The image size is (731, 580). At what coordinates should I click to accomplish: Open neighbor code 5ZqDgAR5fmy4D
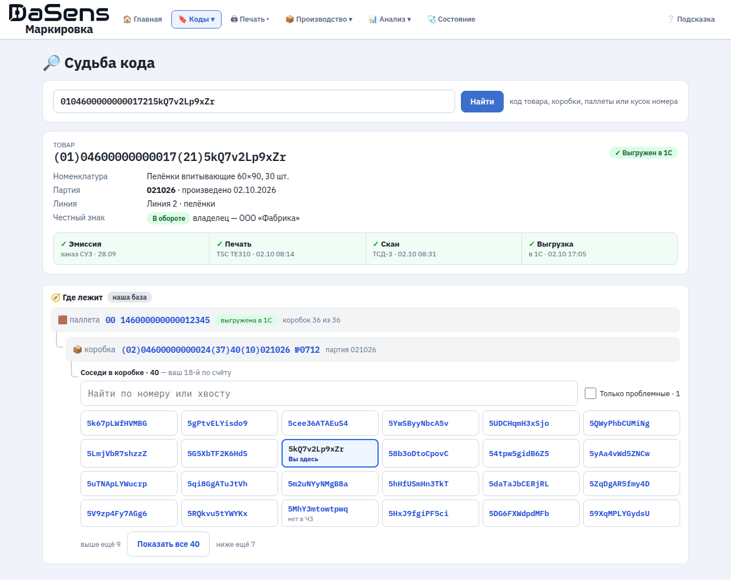[632, 484]
